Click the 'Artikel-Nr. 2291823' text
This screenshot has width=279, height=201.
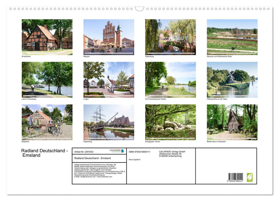[84, 152]
